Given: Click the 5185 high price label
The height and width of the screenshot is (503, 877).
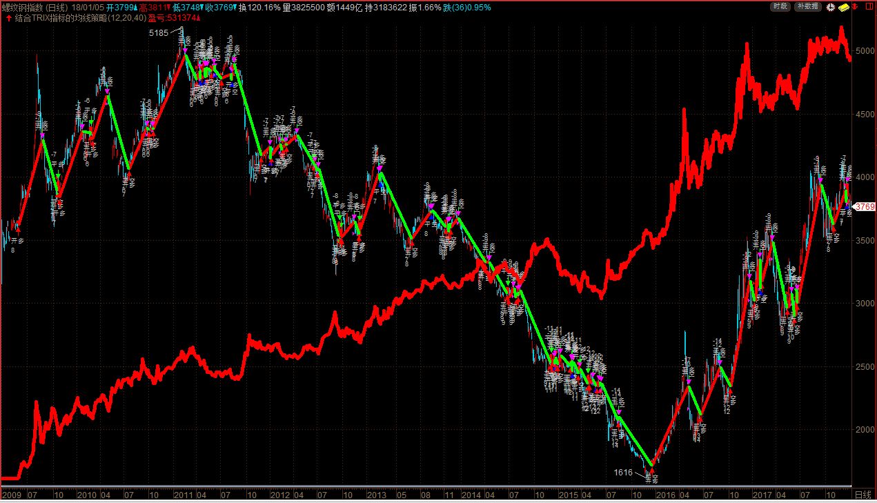Looking at the screenshot, I should click(159, 33).
